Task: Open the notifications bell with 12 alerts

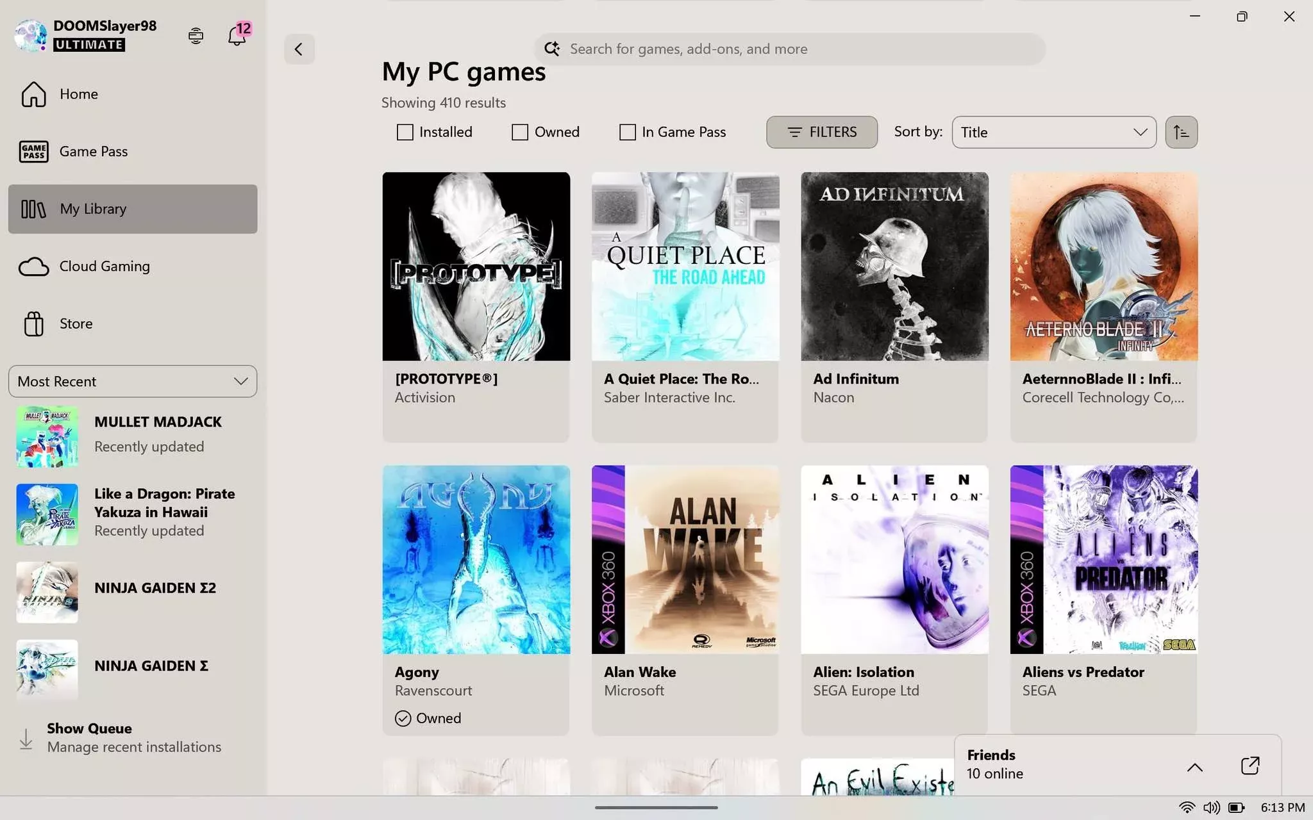Action: pyautogui.click(x=237, y=35)
